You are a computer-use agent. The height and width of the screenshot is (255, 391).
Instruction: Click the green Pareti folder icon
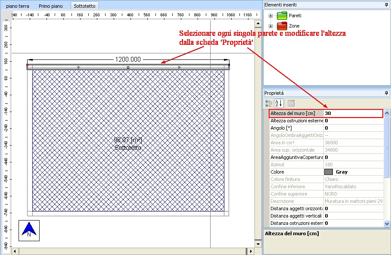282,16
